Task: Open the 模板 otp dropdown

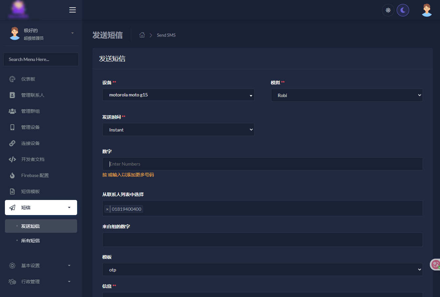Action: pos(262,269)
